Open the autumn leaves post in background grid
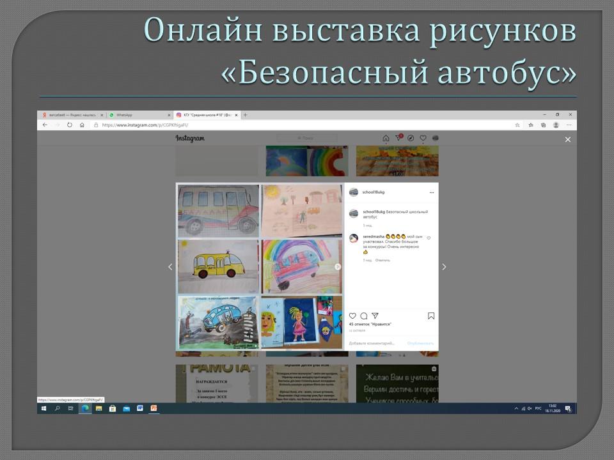This screenshot has width=614, height=460. tap(397, 161)
